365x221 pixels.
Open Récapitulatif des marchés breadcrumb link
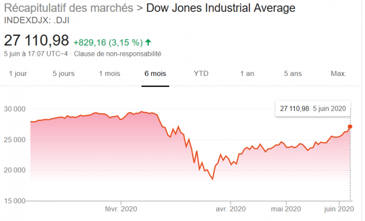click(x=69, y=8)
